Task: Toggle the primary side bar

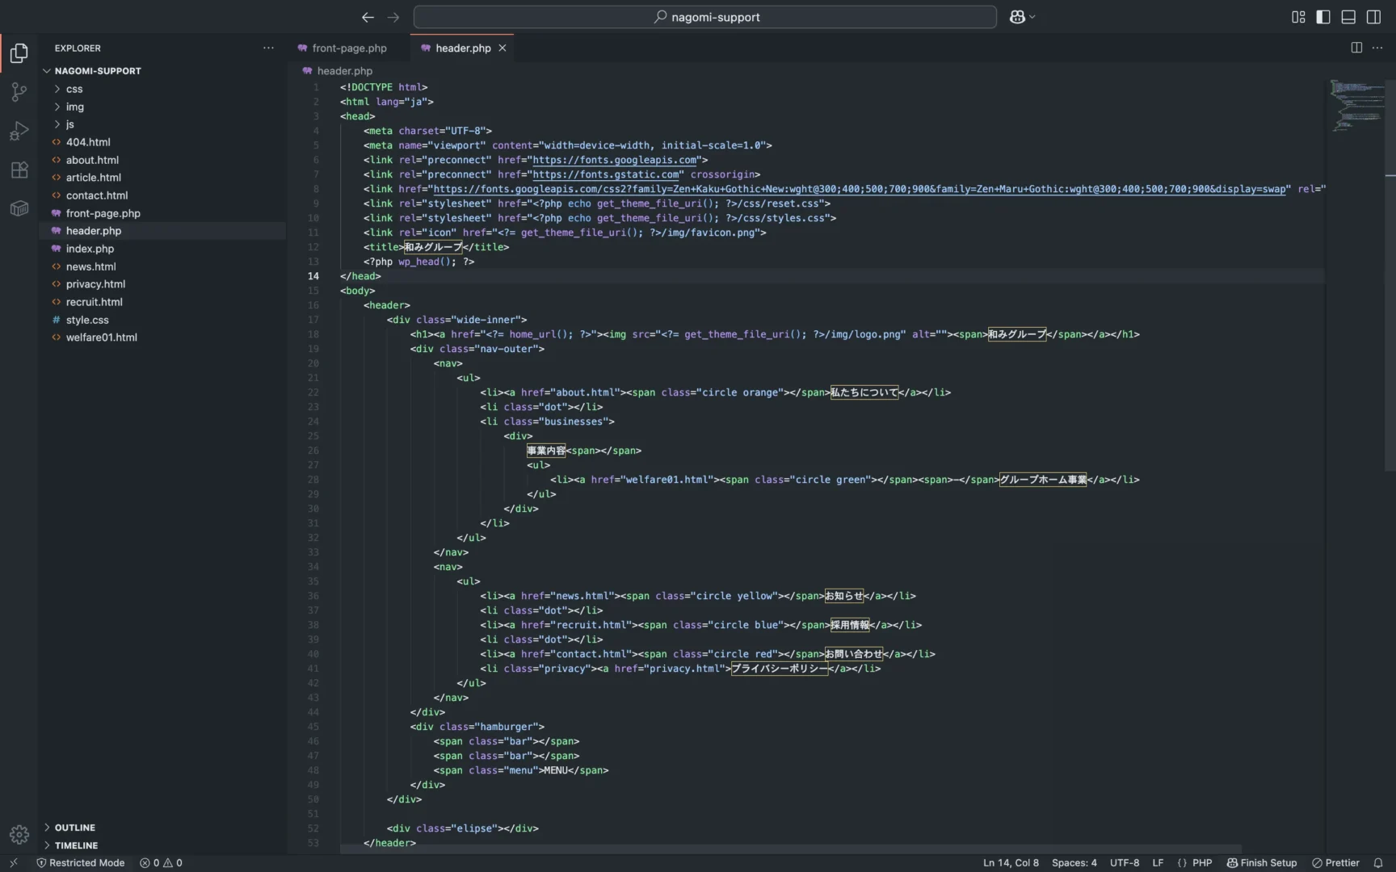Action: click(1323, 17)
